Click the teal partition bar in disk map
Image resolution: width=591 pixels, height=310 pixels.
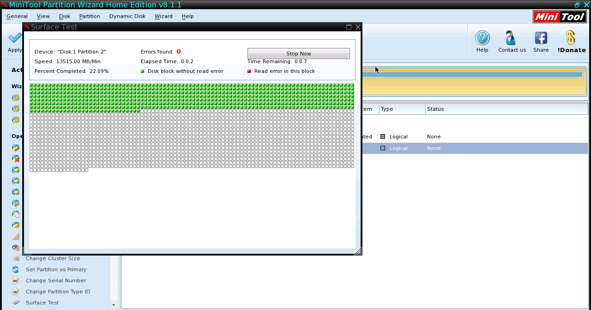pos(472,75)
